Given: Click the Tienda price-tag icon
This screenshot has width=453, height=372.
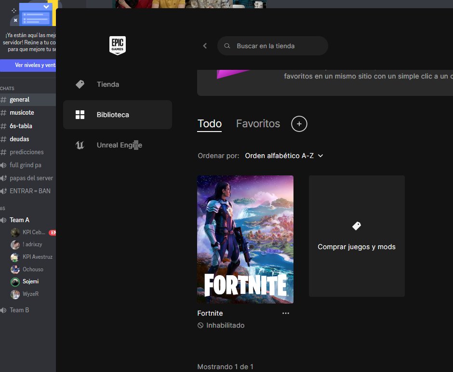Looking at the screenshot, I should (x=80, y=84).
